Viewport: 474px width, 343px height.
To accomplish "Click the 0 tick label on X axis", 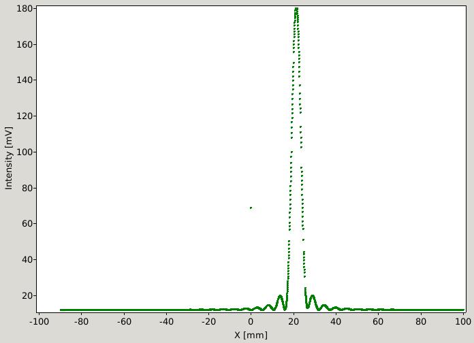I will (x=251, y=321).
